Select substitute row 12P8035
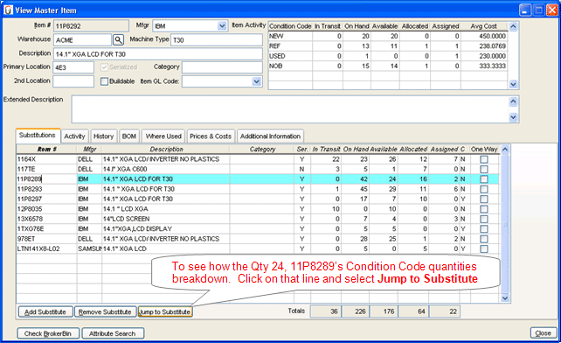Screen dimensions: 561x343 coord(258,209)
